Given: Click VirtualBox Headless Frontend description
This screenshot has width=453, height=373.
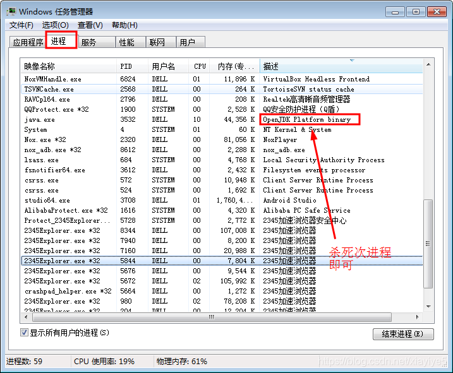Looking at the screenshot, I should coord(317,79).
